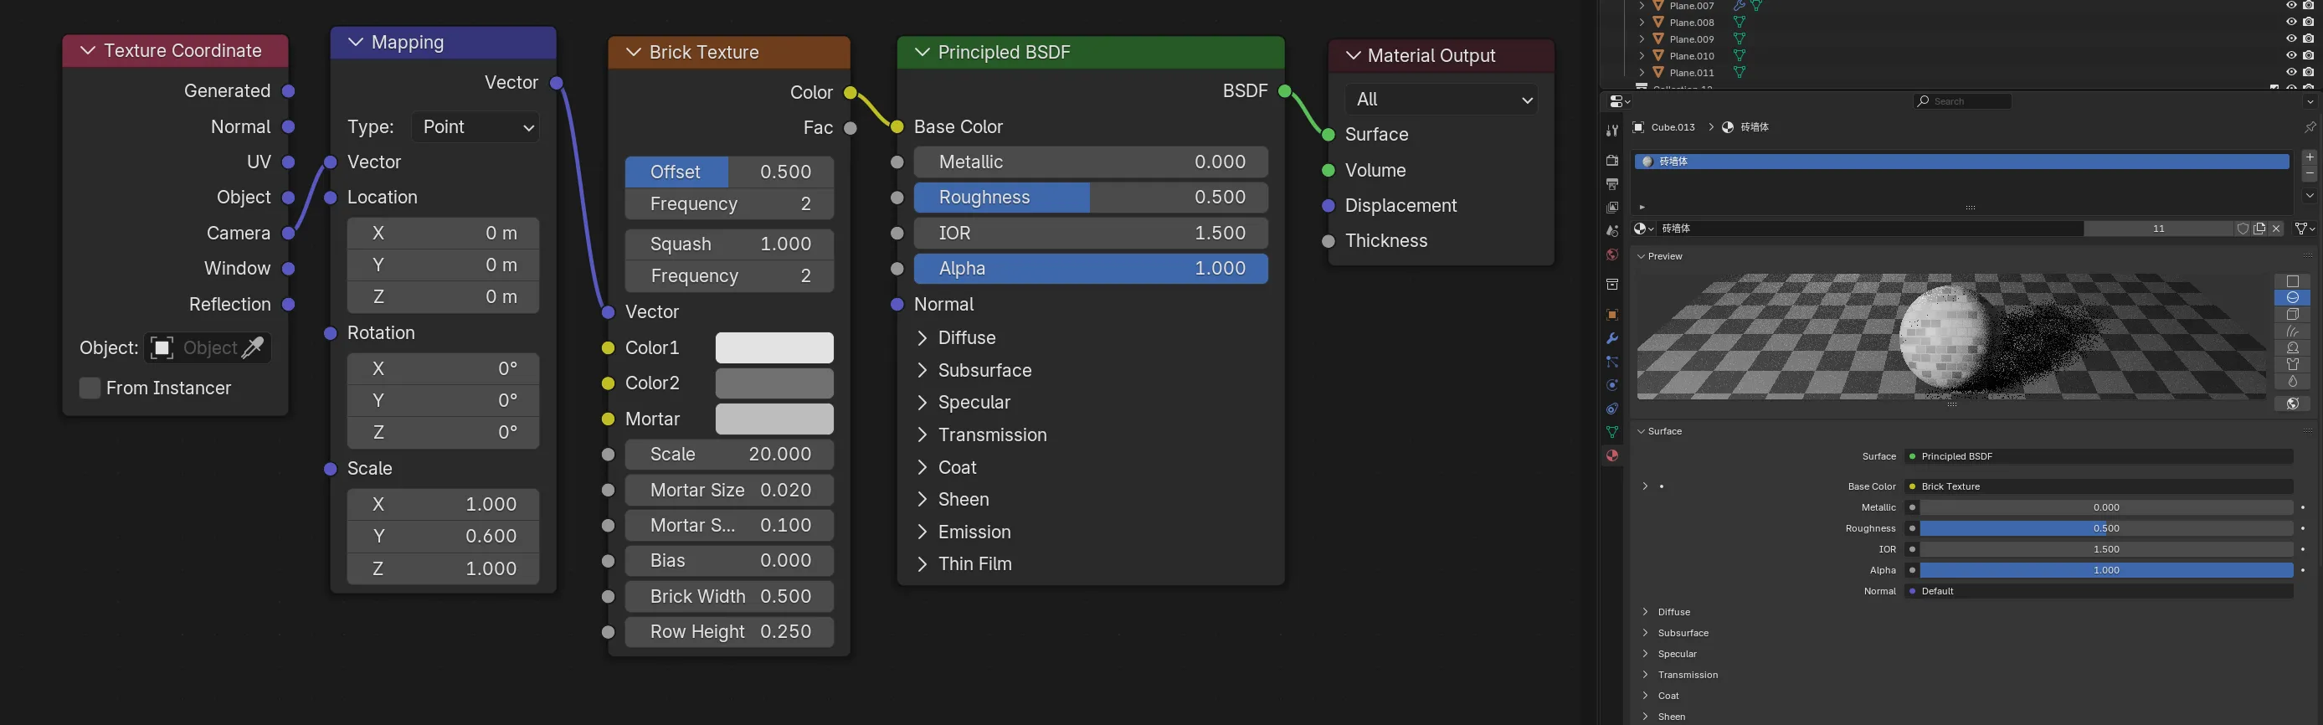Expand Plane.009 in the outliner
Screen dimensions: 2323x725
[x=1642, y=39]
